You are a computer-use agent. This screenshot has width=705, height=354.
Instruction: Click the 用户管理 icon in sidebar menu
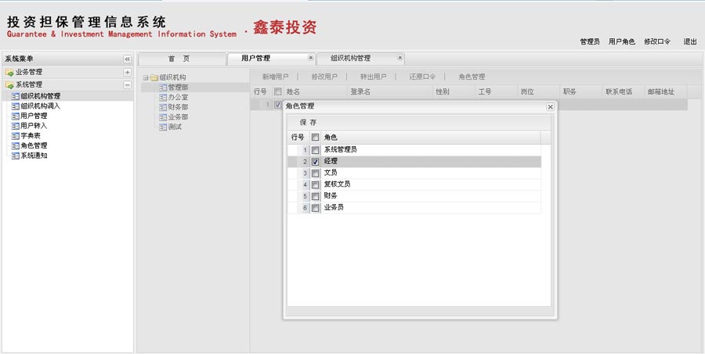[x=15, y=116]
